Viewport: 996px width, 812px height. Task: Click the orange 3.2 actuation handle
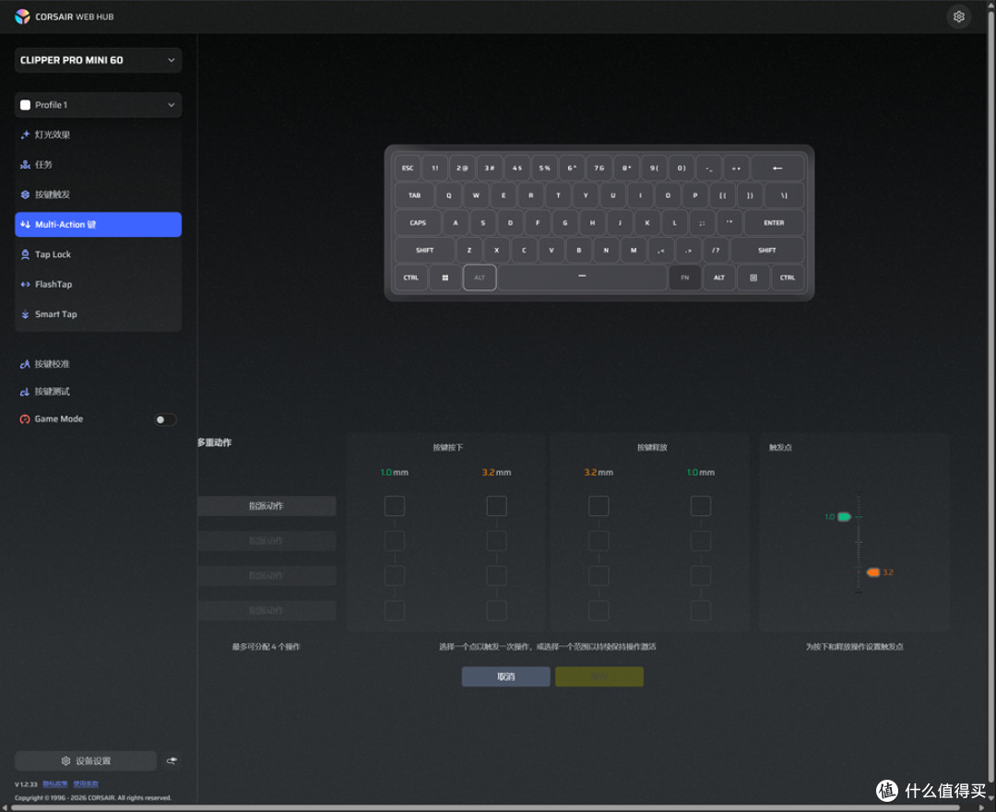[x=873, y=572]
